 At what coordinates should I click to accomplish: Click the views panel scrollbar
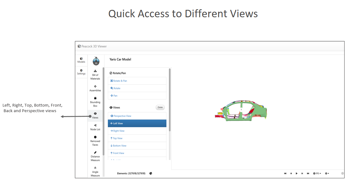pyautogui.click(x=170, y=100)
